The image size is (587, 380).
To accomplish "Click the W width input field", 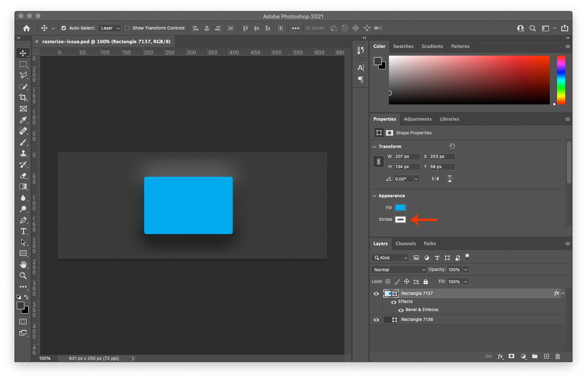I will pyautogui.click(x=407, y=157).
